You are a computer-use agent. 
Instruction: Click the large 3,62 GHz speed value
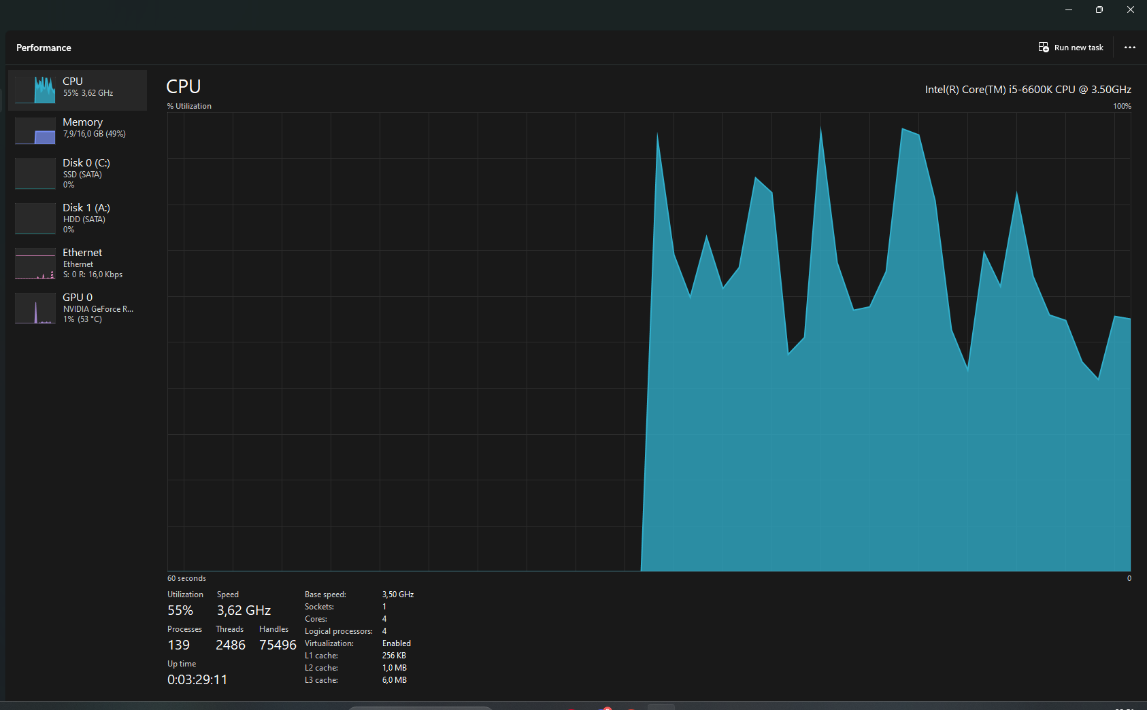[244, 610]
